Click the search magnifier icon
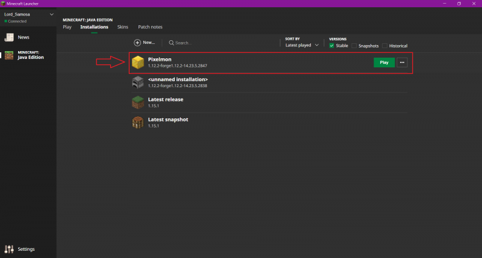The height and width of the screenshot is (258, 482). pyautogui.click(x=171, y=43)
